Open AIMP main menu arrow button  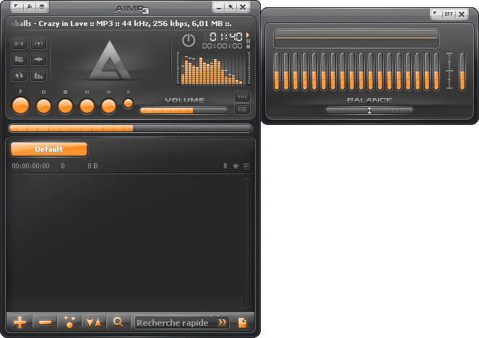click(17, 6)
